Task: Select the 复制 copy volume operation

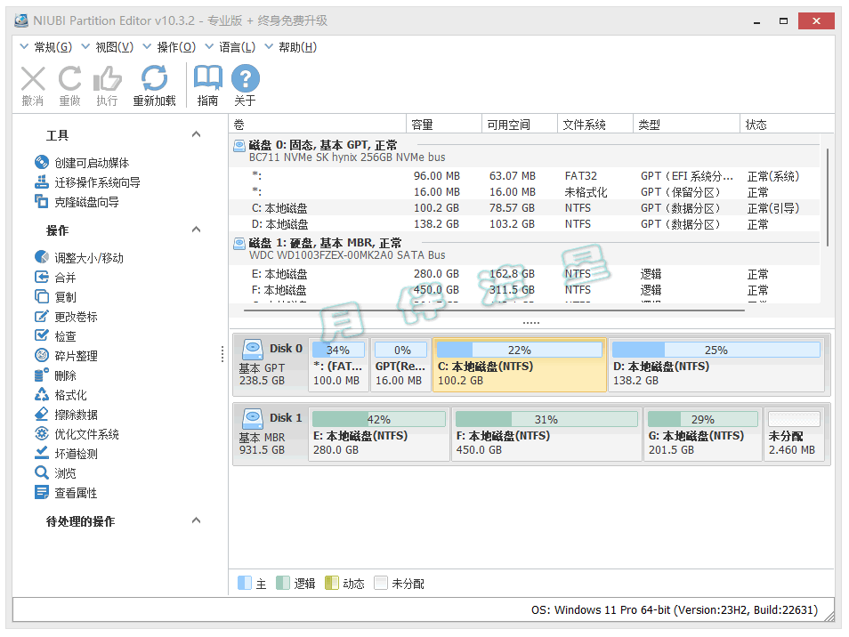Action: coord(55,297)
